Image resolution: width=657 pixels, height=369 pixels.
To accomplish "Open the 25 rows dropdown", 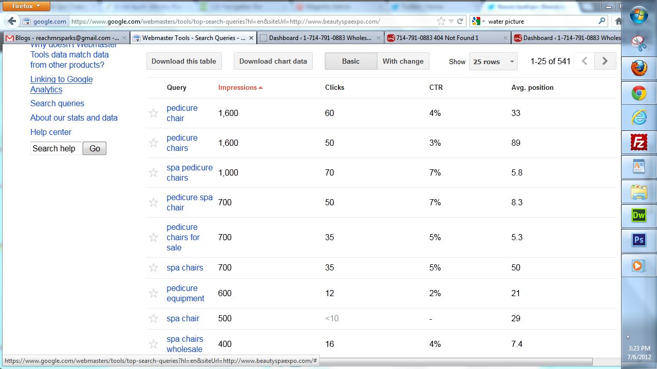I will [493, 62].
